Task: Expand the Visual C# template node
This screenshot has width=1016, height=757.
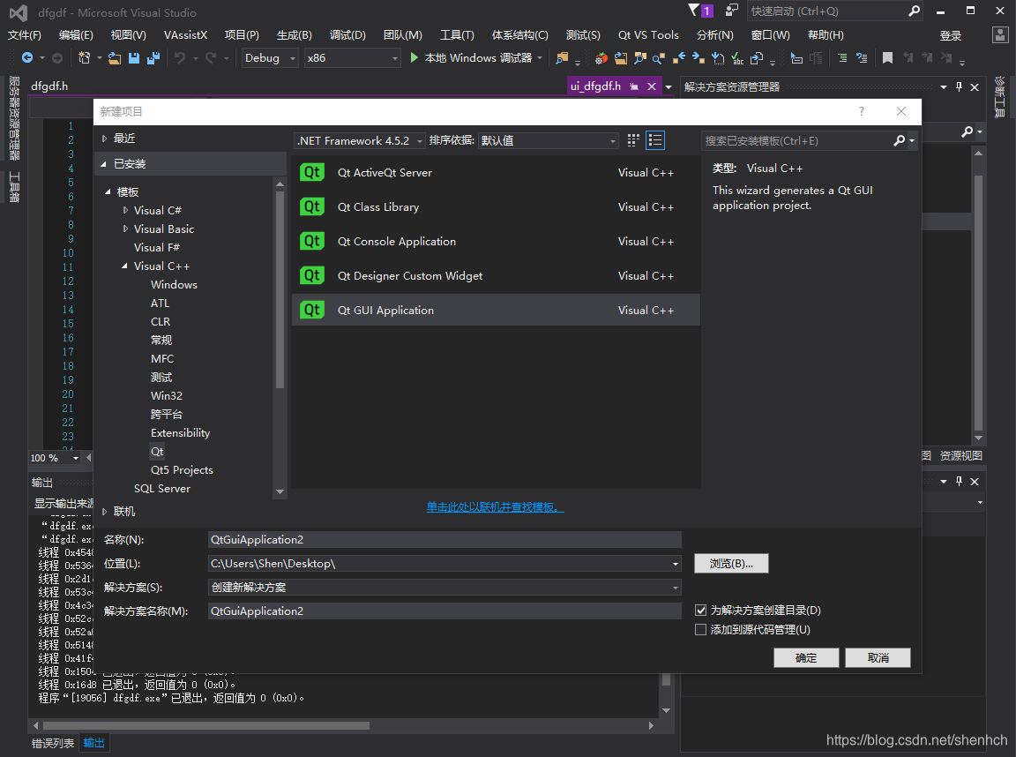Action: click(x=126, y=210)
